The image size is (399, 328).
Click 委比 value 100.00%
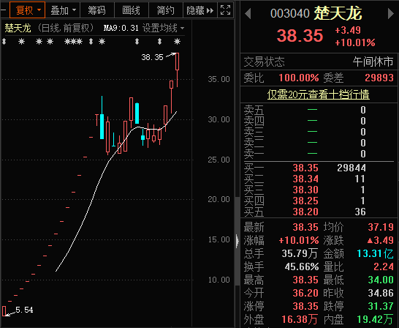click(x=299, y=78)
